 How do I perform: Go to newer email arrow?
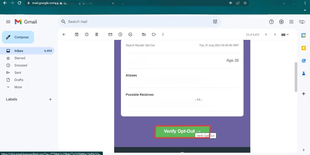click(x=266, y=35)
